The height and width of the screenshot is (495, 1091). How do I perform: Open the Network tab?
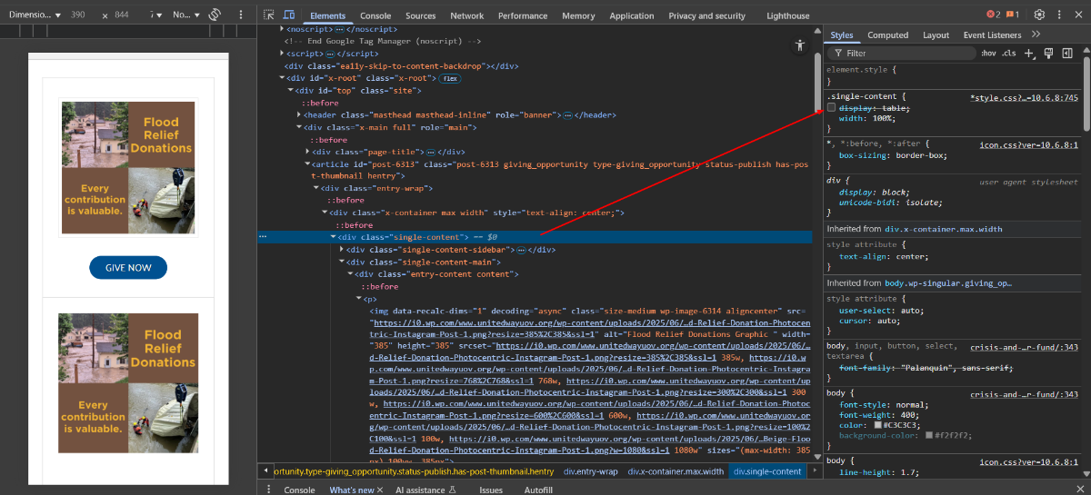[467, 15]
